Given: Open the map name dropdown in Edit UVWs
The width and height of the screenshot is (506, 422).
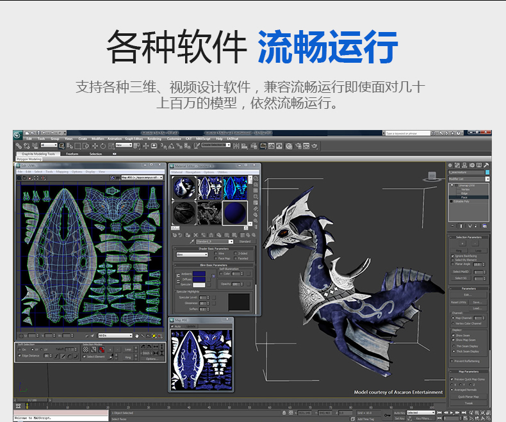Looking at the screenshot, I should click(x=142, y=177).
